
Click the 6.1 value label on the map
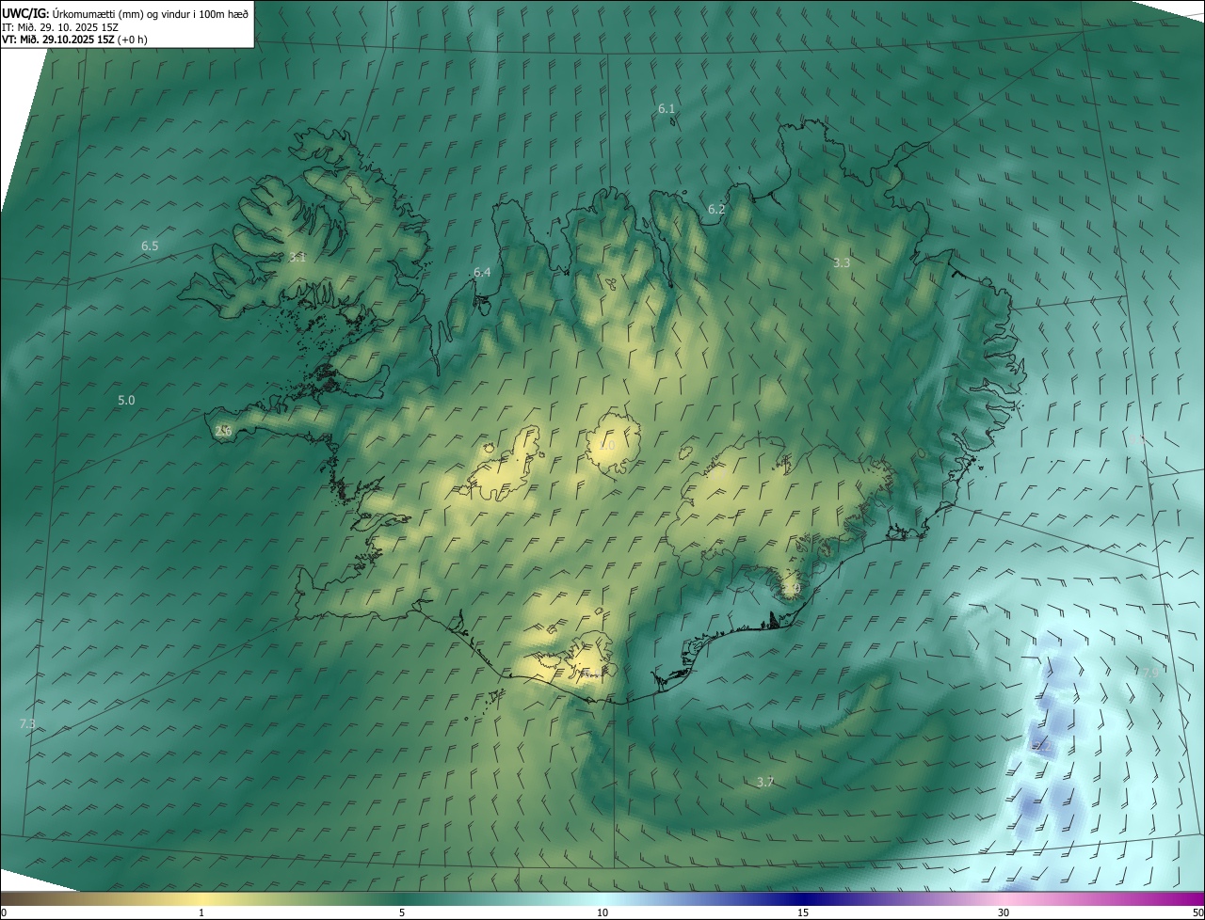click(x=667, y=109)
